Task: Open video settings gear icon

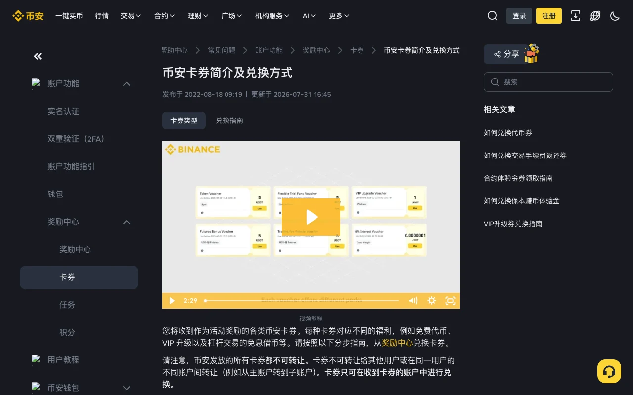Action: point(432,300)
